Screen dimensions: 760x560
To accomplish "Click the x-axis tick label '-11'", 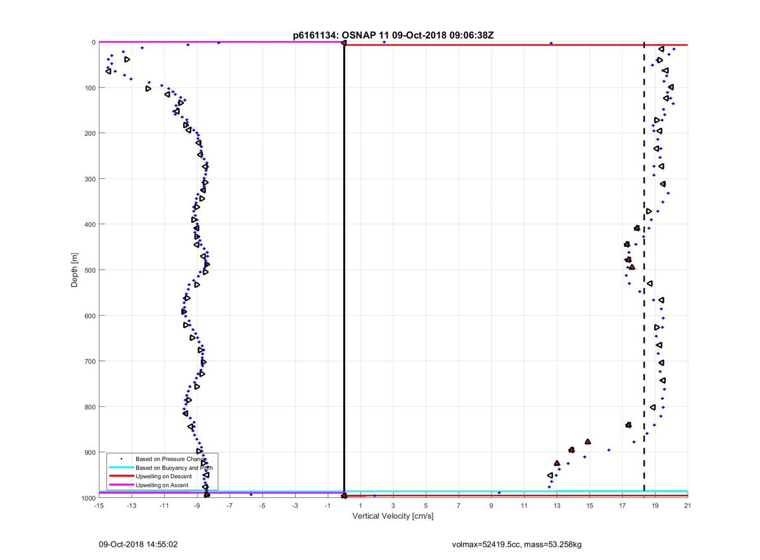I will point(164,506).
